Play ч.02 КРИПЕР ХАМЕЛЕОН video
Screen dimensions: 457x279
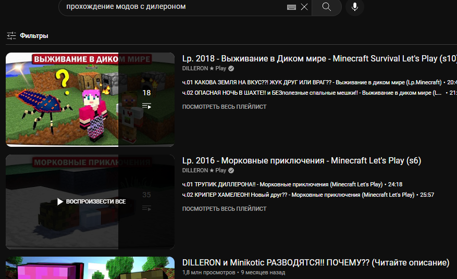click(298, 195)
